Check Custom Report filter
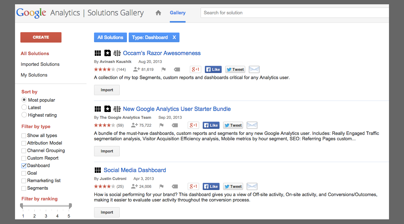 coord(24,158)
